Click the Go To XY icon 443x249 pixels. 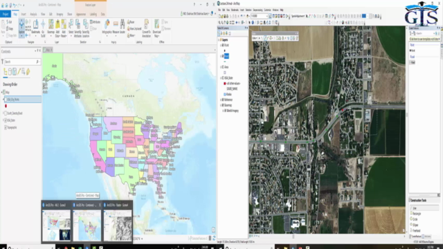(x=43, y=25)
